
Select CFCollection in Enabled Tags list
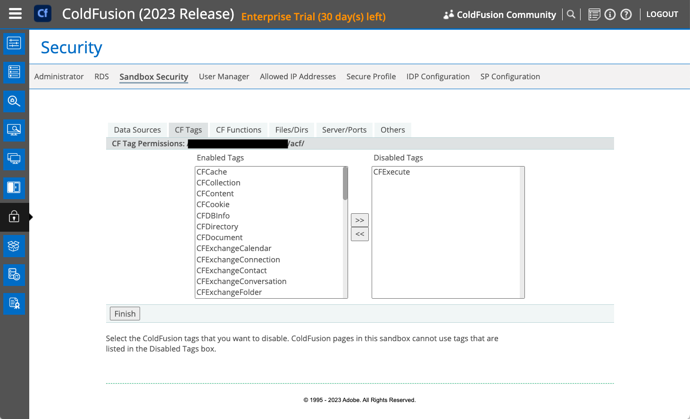pyautogui.click(x=269, y=183)
